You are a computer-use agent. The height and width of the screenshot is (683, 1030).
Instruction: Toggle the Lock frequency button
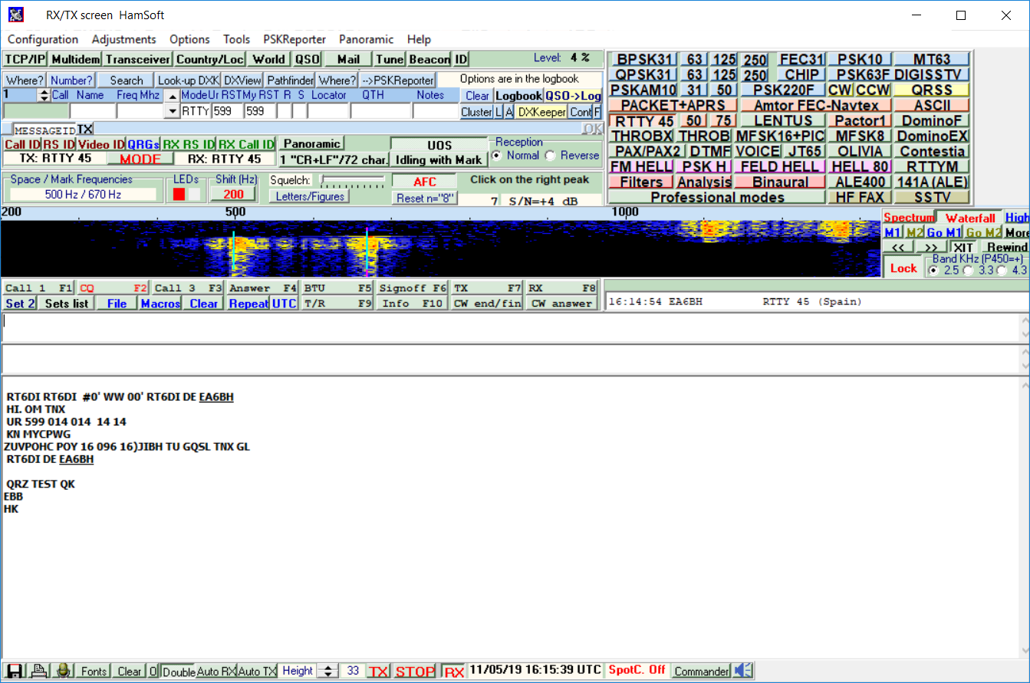tap(903, 268)
